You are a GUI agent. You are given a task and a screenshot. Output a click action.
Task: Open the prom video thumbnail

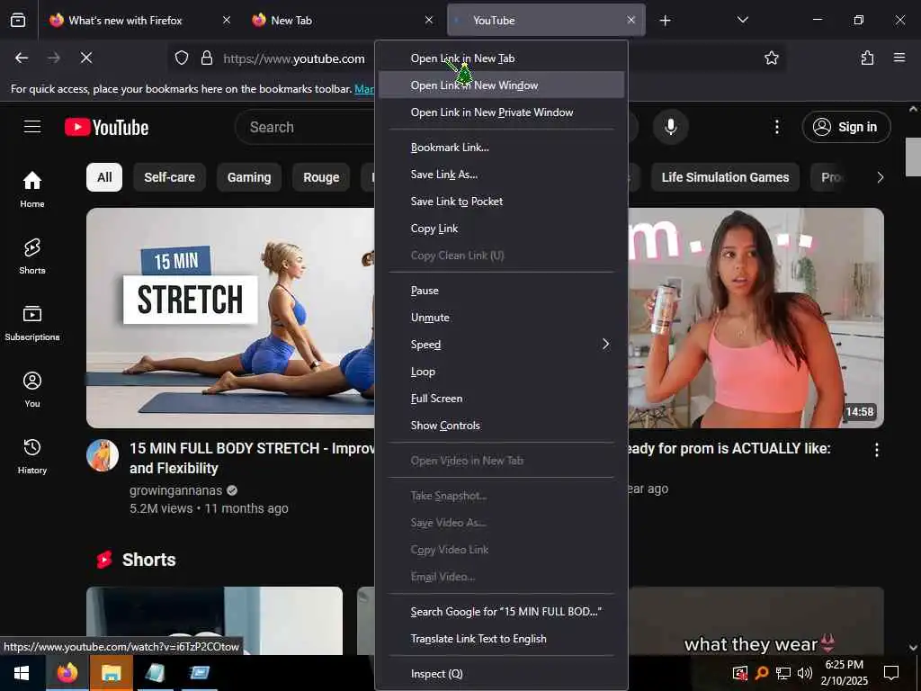[756, 318]
